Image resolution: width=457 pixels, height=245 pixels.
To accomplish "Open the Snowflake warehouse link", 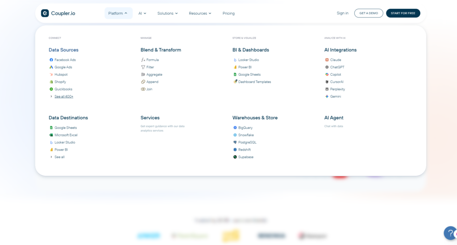I will point(246,135).
